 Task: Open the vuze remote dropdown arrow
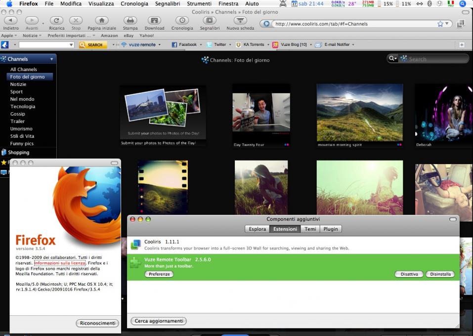tap(159, 44)
